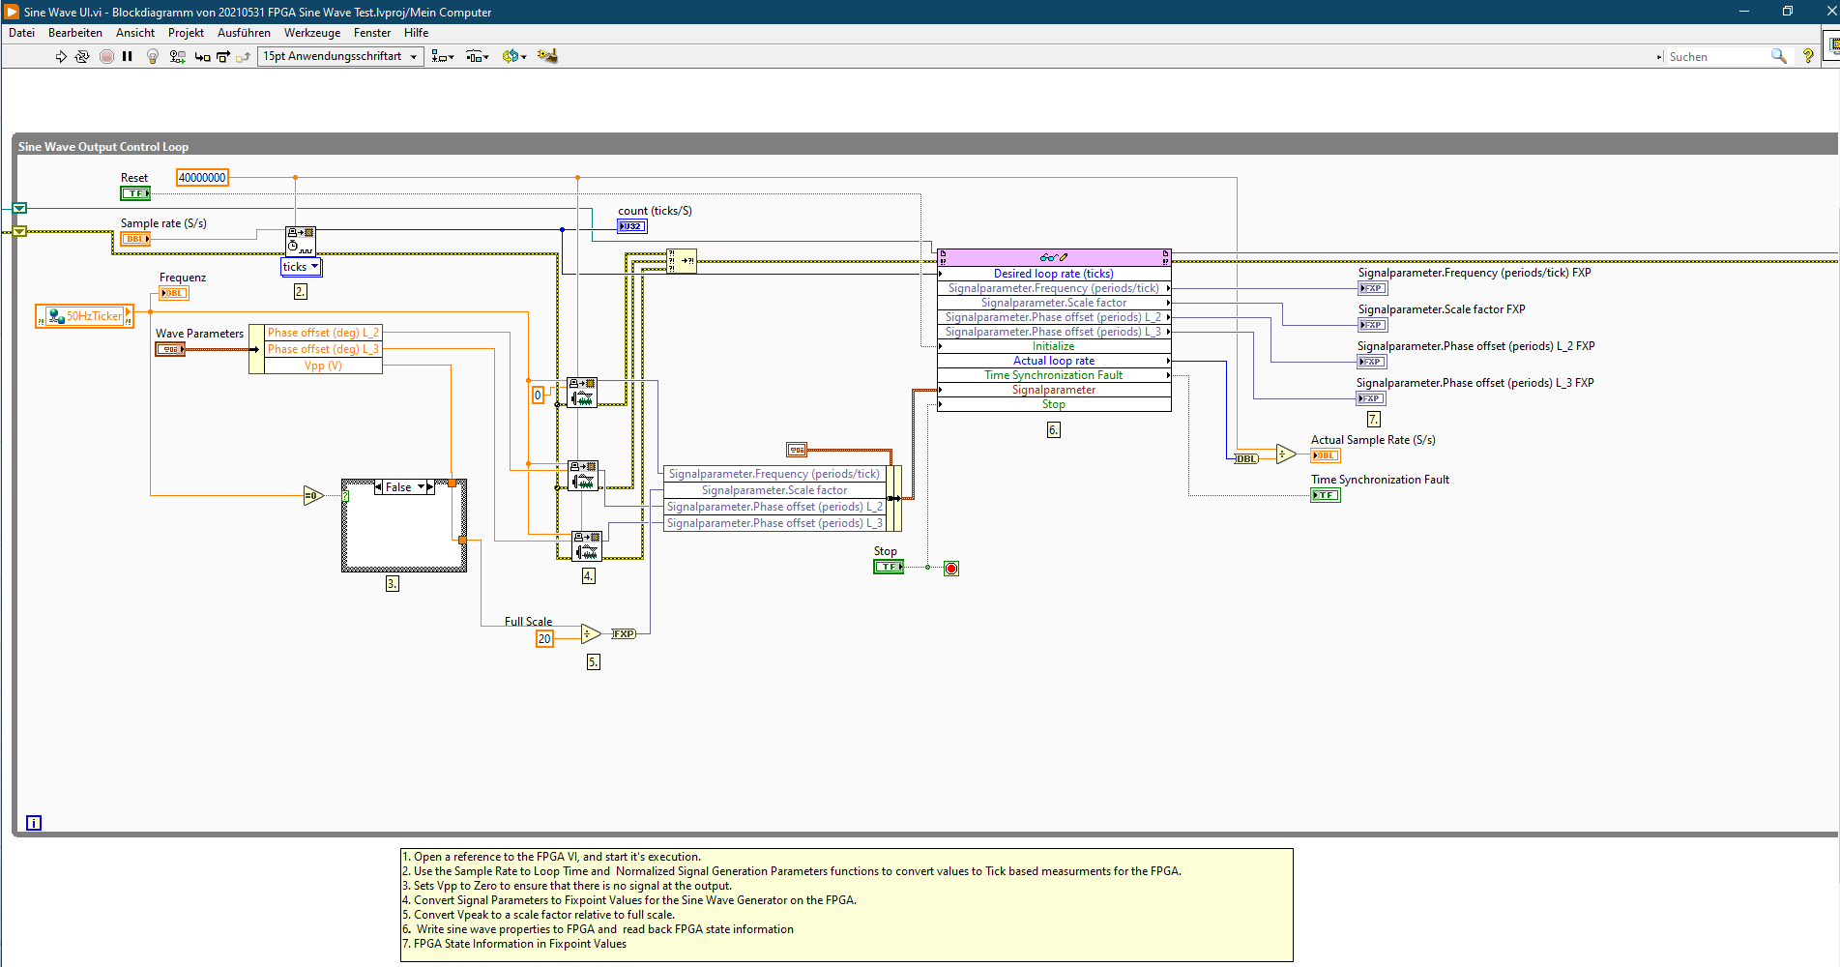Click the Clean Up Diagram broom icon

tap(547, 56)
